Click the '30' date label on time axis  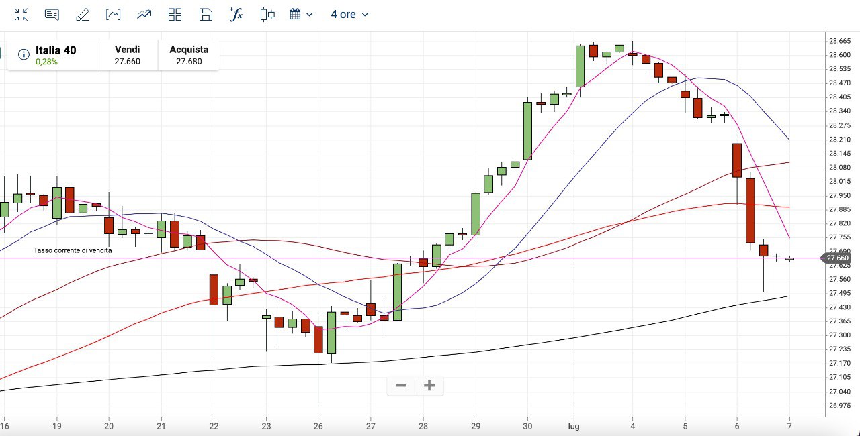(x=527, y=426)
